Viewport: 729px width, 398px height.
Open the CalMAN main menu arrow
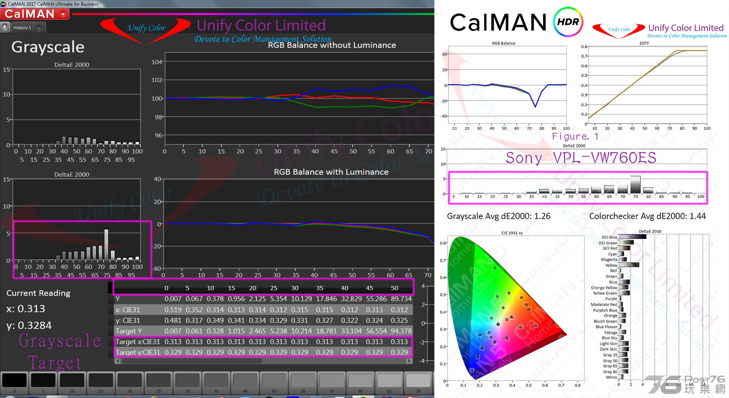pyautogui.click(x=63, y=14)
